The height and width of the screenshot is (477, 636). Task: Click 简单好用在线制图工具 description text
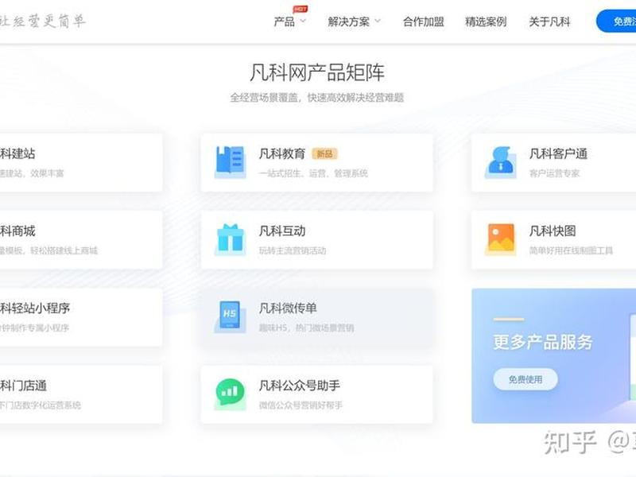click(x=571, y=250)
